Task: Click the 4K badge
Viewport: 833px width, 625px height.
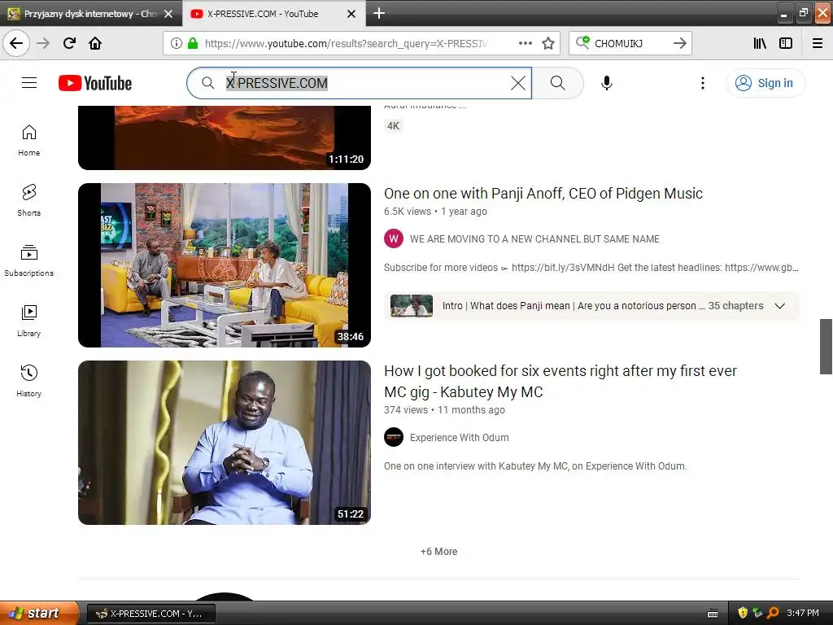Action: pos(393,126)
